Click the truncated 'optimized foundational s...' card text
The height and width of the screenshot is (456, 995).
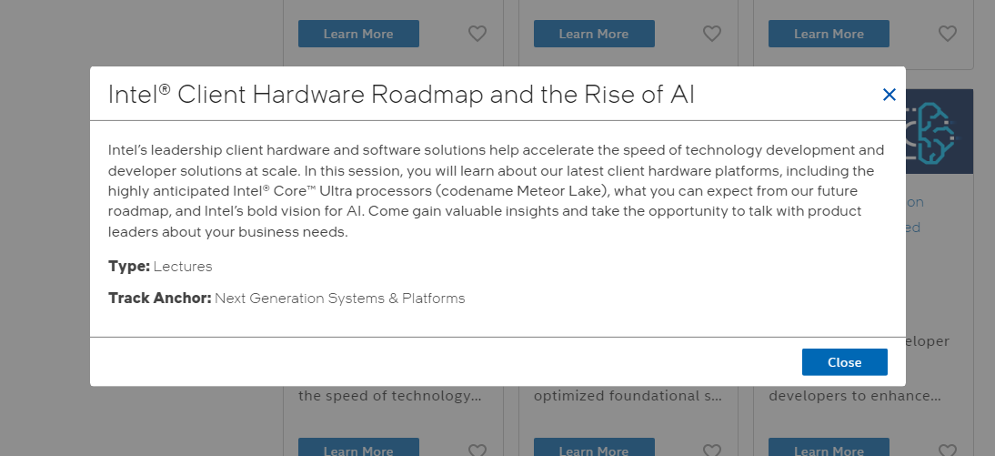(x=628, y=396)
